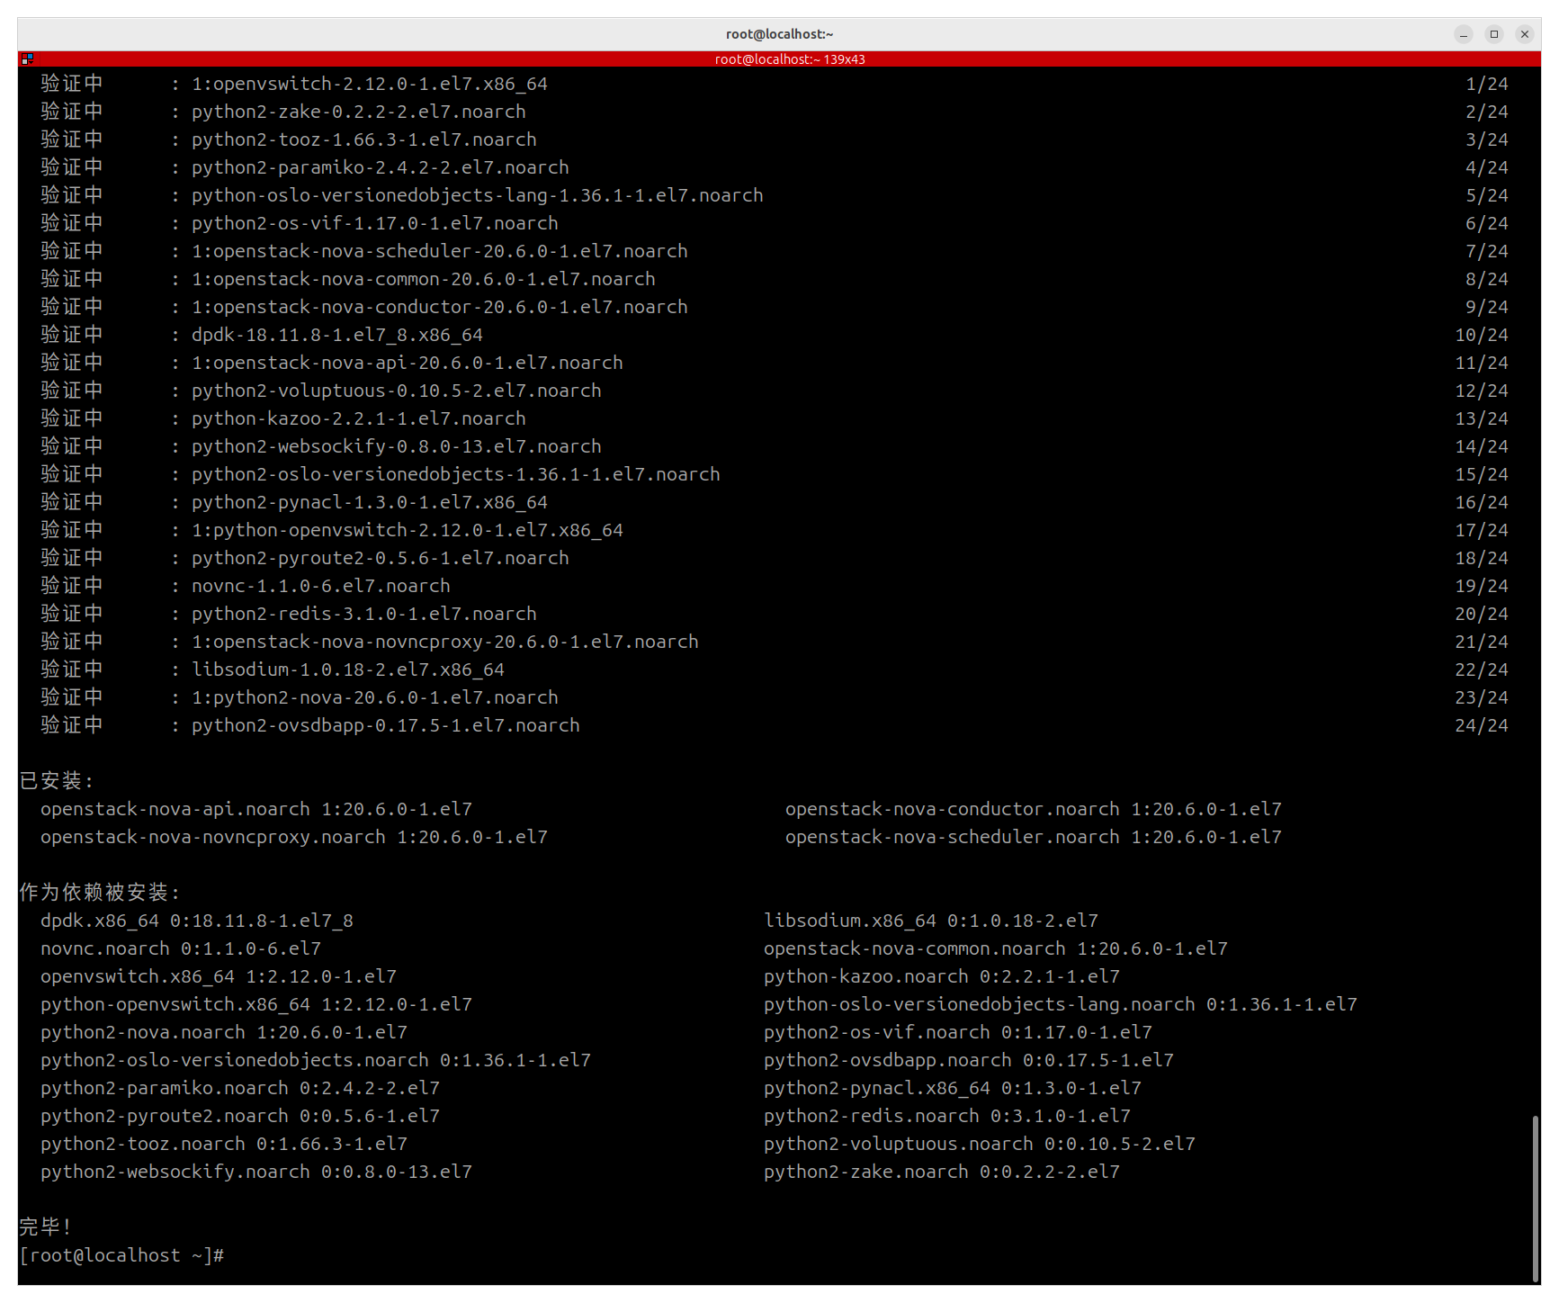The height and width of the screenshot is (1303, 1559).
Task: Click dependency novnc.noarch 0:1.1.0-6.el7
Action: (x=181, y=948)
